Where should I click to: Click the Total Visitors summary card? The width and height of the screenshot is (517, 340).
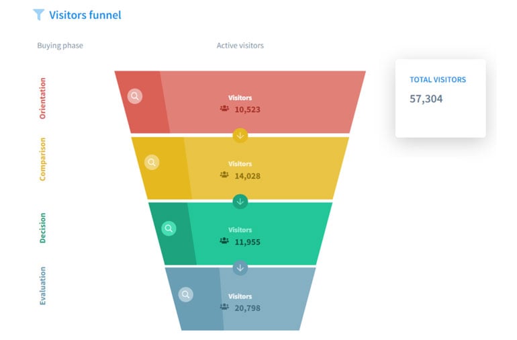pos(440,98)
